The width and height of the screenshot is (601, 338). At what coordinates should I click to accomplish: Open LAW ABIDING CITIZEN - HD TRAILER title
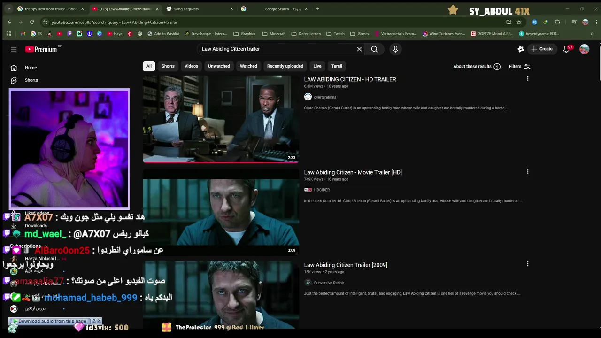(350, 79)
